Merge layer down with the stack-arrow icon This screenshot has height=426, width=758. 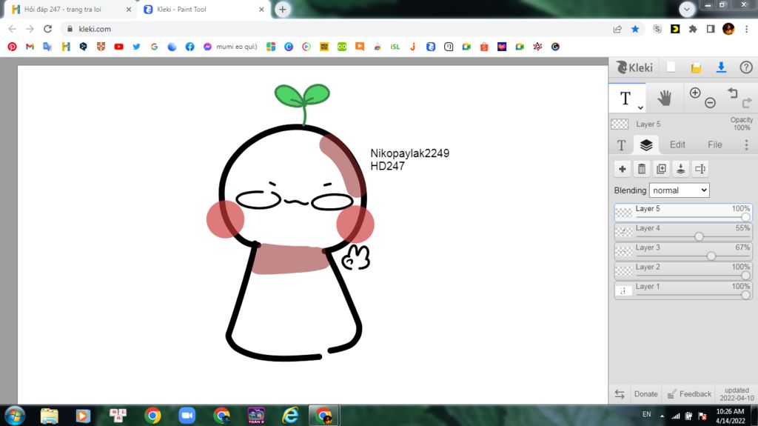(x=681, y=169)
